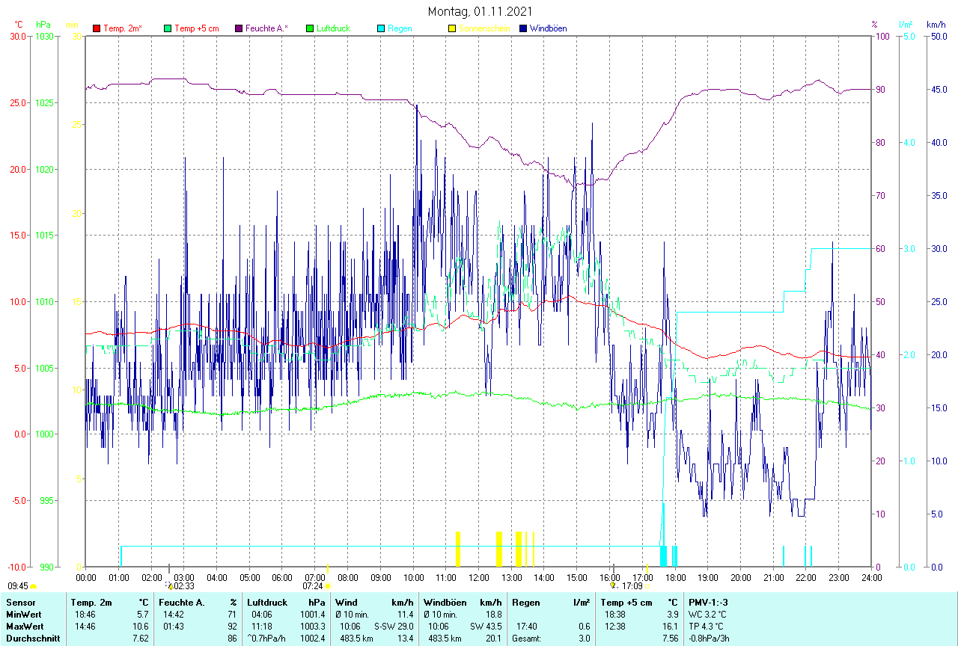Click the yellow sunshine bar near 11:20
The height and width of the screenshot is (646, 958).
click(458, 549)
